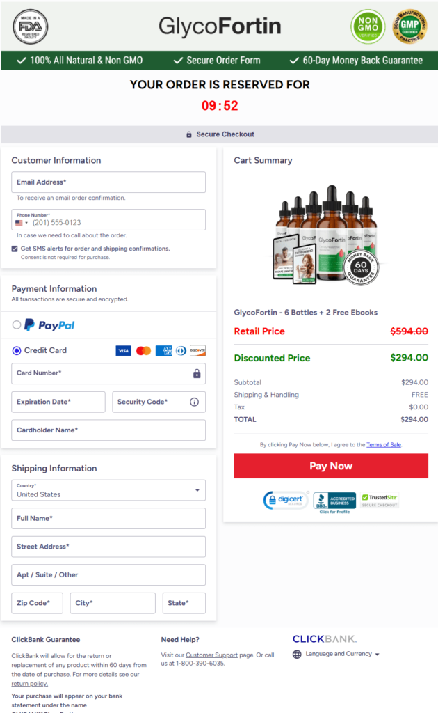
Task: Click the DigiCert Secured seal
Action: [x=286, y=499]
